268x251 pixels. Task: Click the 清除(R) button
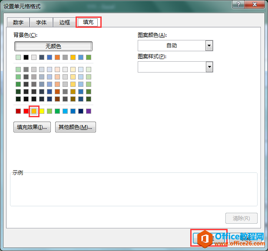[x=242, y=218]
